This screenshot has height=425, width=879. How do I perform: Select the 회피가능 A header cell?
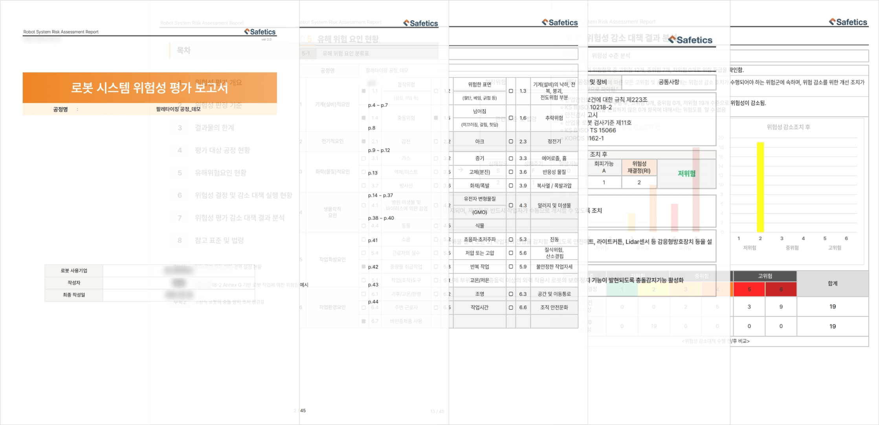click(604, 167)
